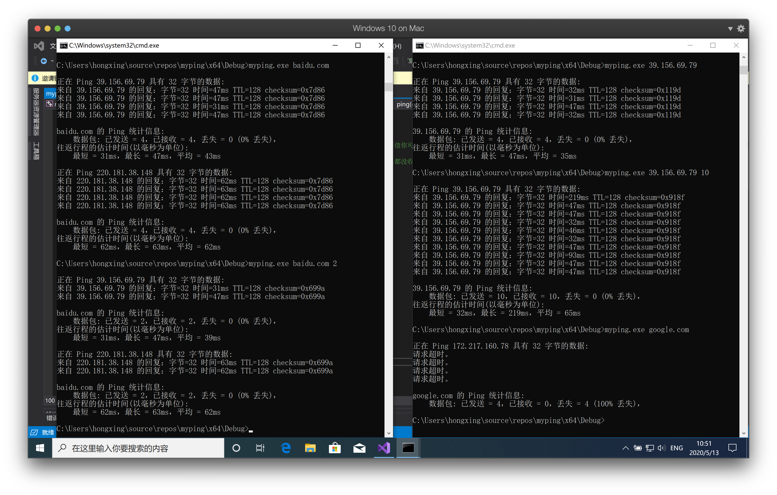Viewport: 777px width, 495px height.
Task: Open the Action Center notifications icon
Action: click(x=732, y=448)
